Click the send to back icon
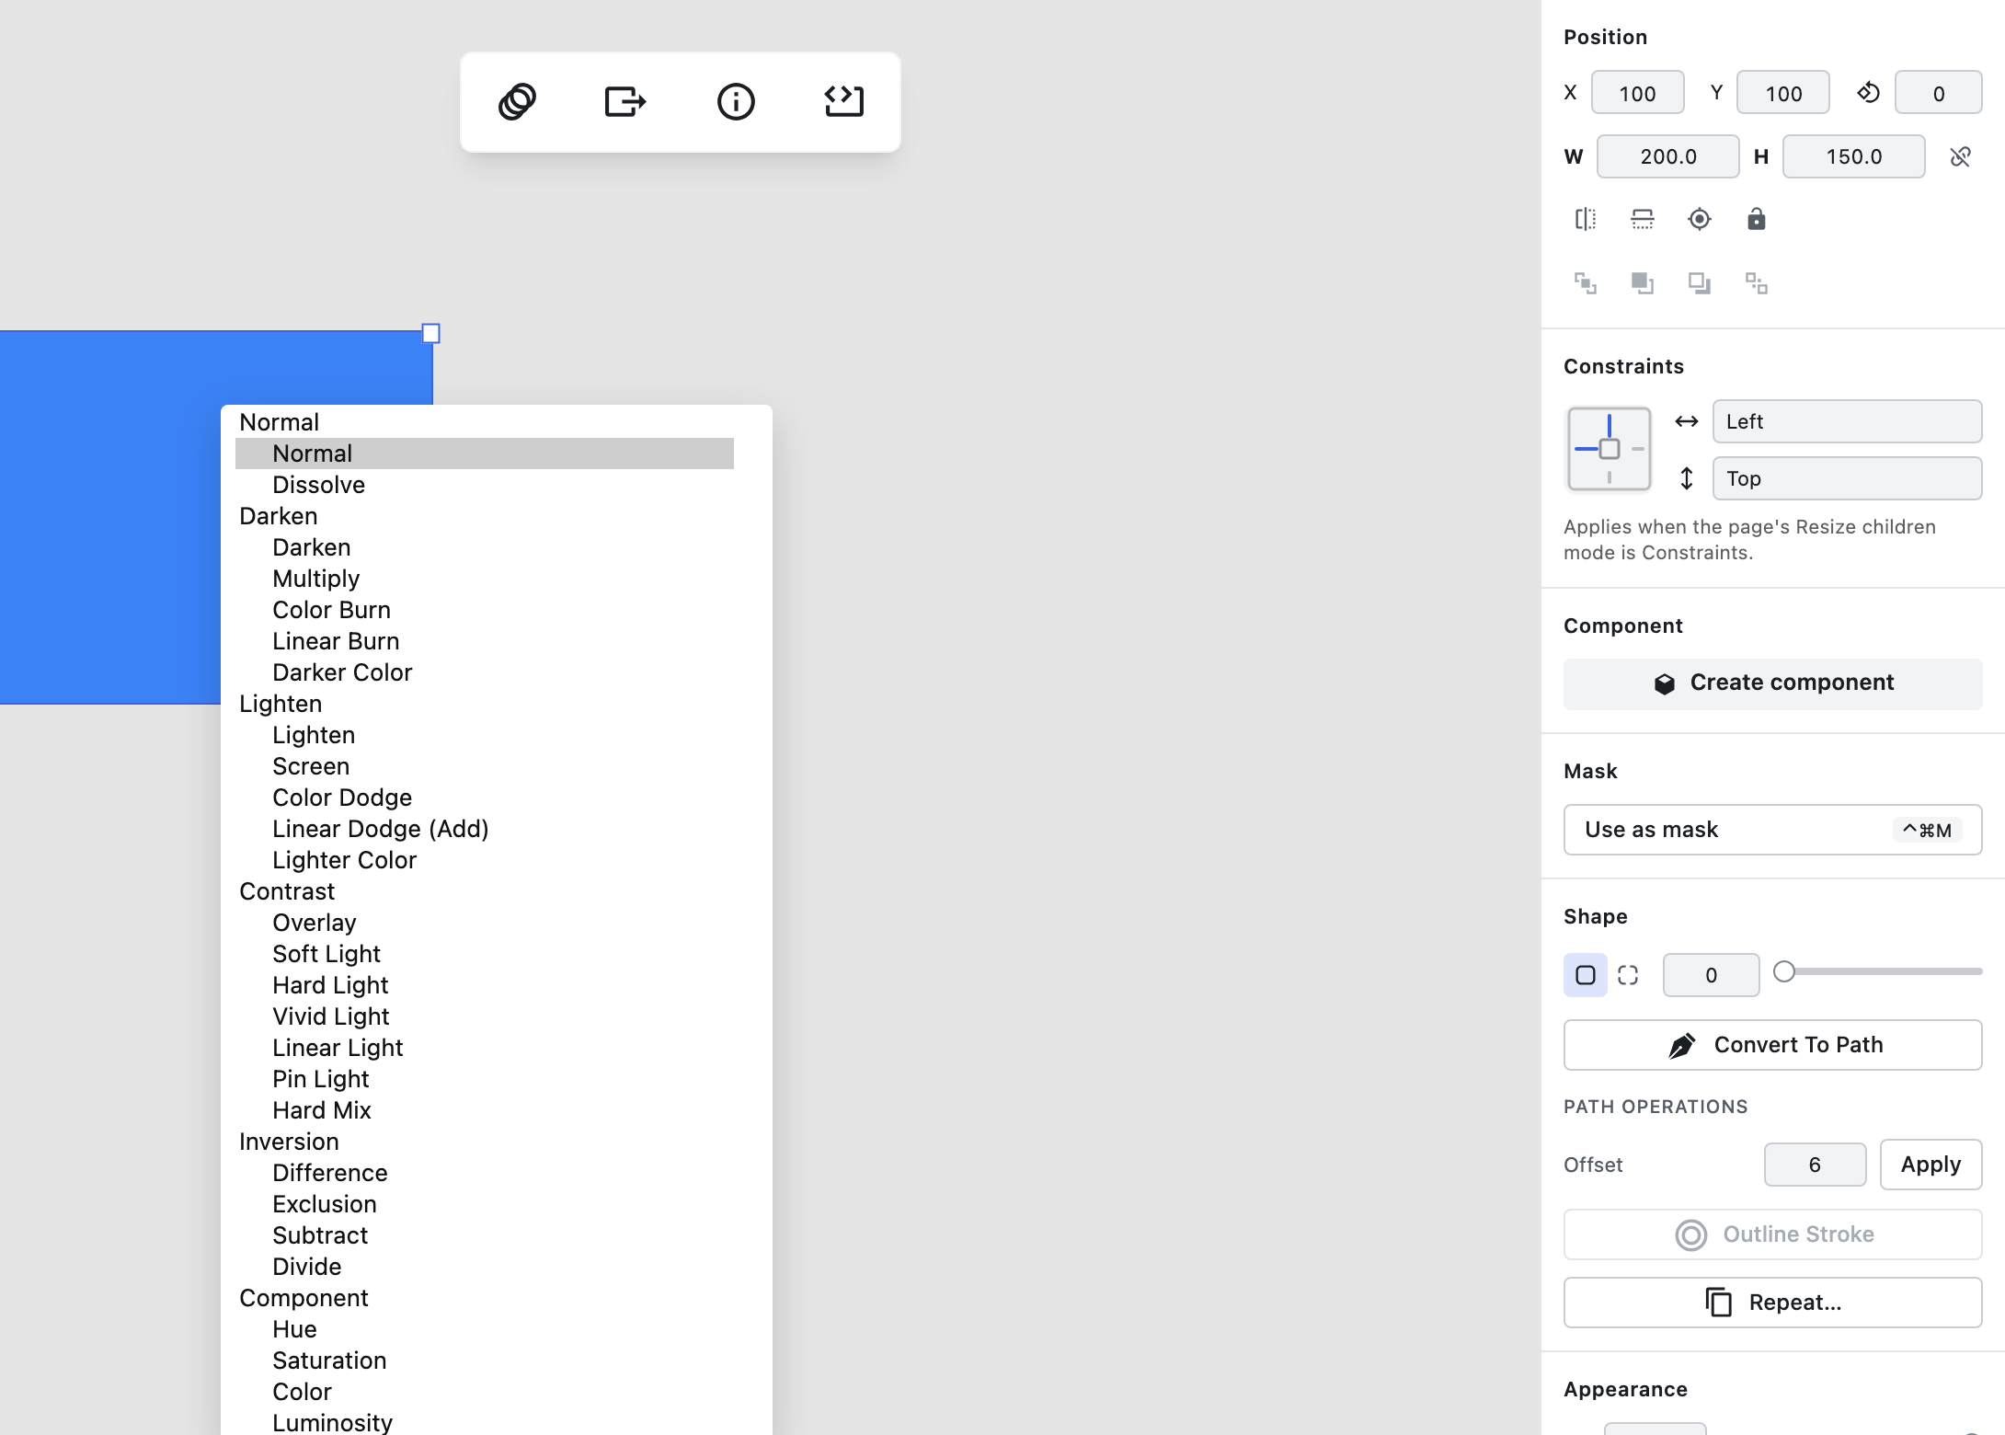Screen dimensions: 2005x1435 [1757, 283]
